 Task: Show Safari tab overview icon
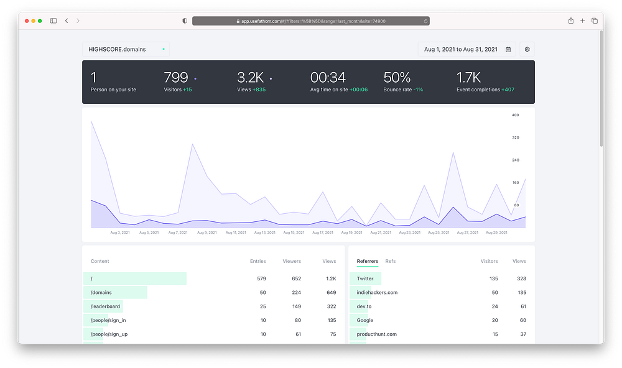[594, 21]
